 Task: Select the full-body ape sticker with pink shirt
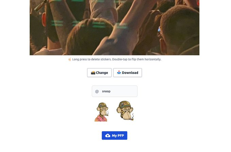click(102, 112)
